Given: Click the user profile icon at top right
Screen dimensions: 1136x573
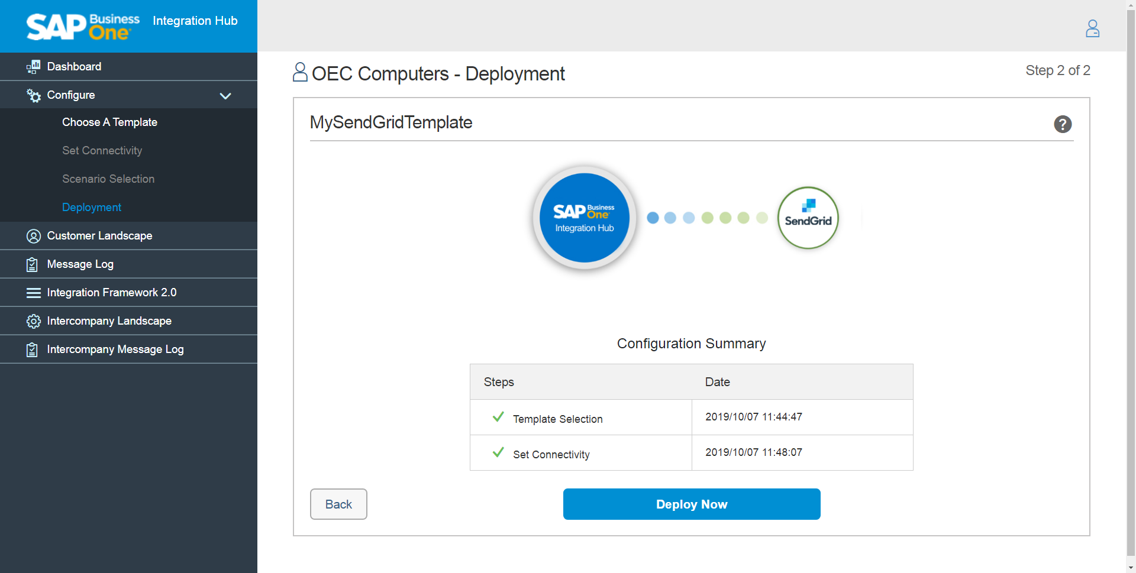Looking at the screenshot, I should coord(1092,28).
